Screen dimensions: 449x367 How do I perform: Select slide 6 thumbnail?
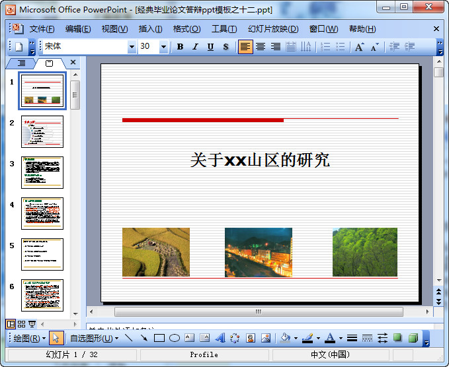[x=42, y=295]
